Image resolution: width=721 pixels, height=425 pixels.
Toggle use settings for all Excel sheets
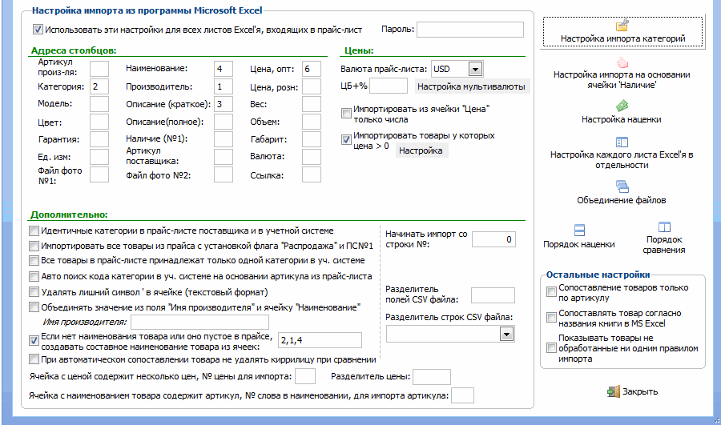coord(38,30)
